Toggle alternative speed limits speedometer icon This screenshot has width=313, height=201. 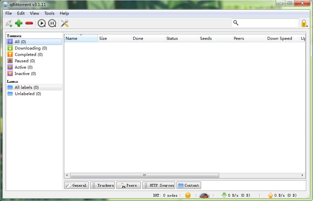coord(204,195)
